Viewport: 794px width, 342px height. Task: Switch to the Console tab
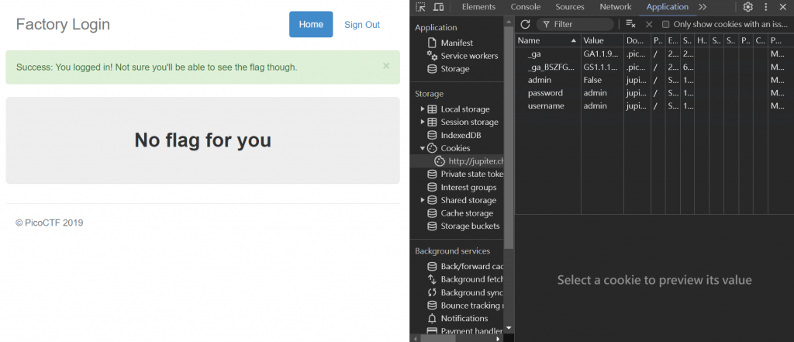tap(526, 7)
